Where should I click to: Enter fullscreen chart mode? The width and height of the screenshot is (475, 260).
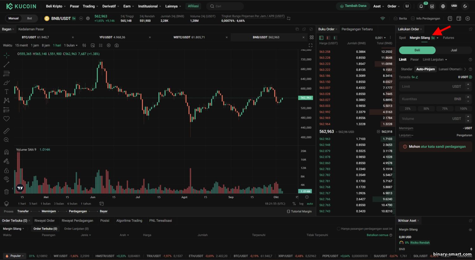coord(310,45)
